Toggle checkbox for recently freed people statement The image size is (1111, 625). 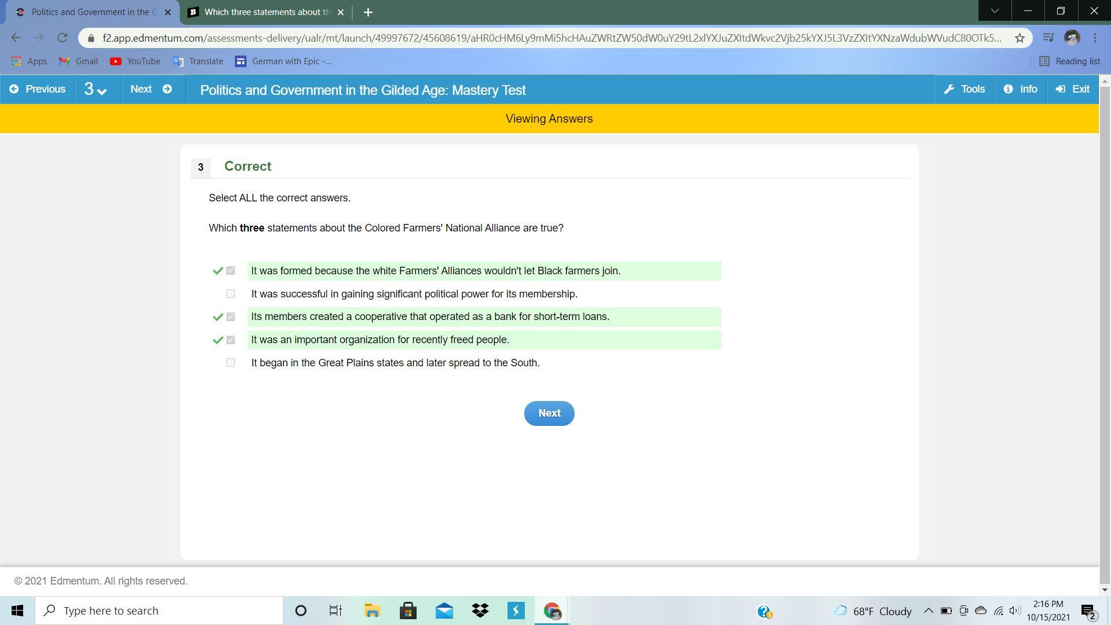coord(230,340)
